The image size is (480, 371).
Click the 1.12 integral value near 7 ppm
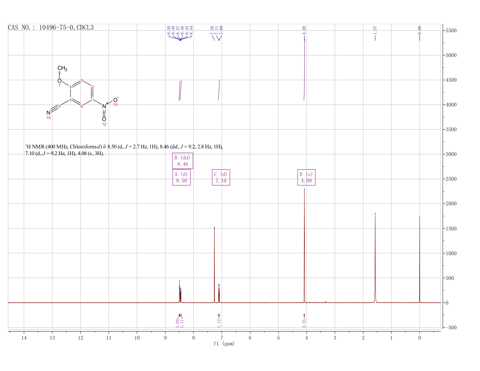pos(219,323)
